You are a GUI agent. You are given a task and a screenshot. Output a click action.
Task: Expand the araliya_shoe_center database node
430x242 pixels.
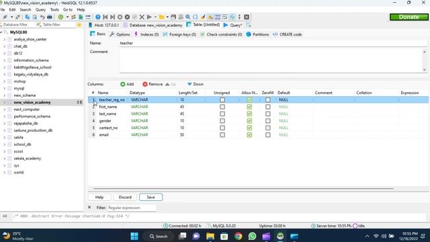tap(5, 39)
